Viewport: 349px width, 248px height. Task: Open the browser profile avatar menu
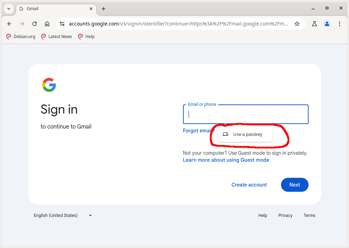click(327, 24)
